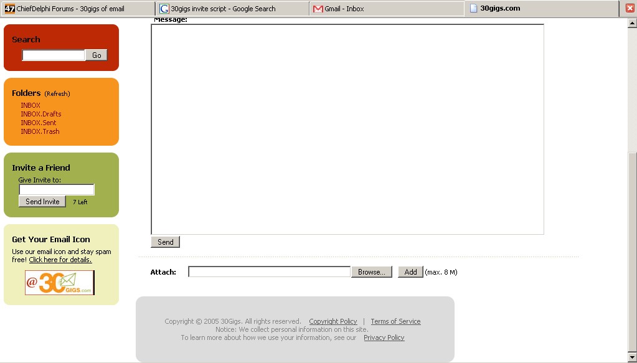Open the Terms of Service link

coord(395,321)
